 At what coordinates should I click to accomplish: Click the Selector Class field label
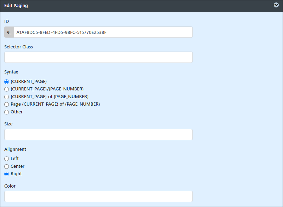(x=18, y=47)
